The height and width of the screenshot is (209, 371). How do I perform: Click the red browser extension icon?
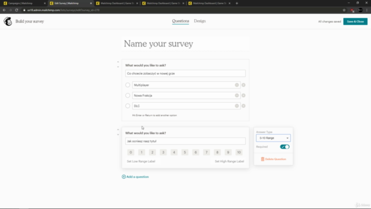(352, 10)
